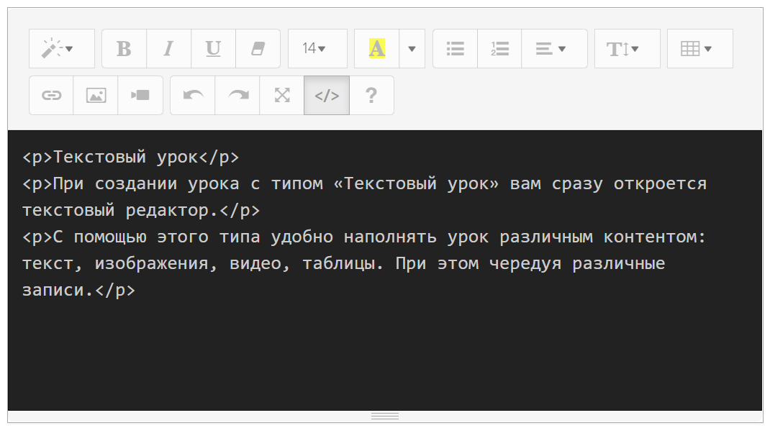Open the magic wand style dropdown
The image size is (770, 428).
click(62, 49)
